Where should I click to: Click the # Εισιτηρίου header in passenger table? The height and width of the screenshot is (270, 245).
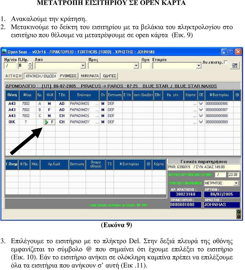tap(219, 95)
